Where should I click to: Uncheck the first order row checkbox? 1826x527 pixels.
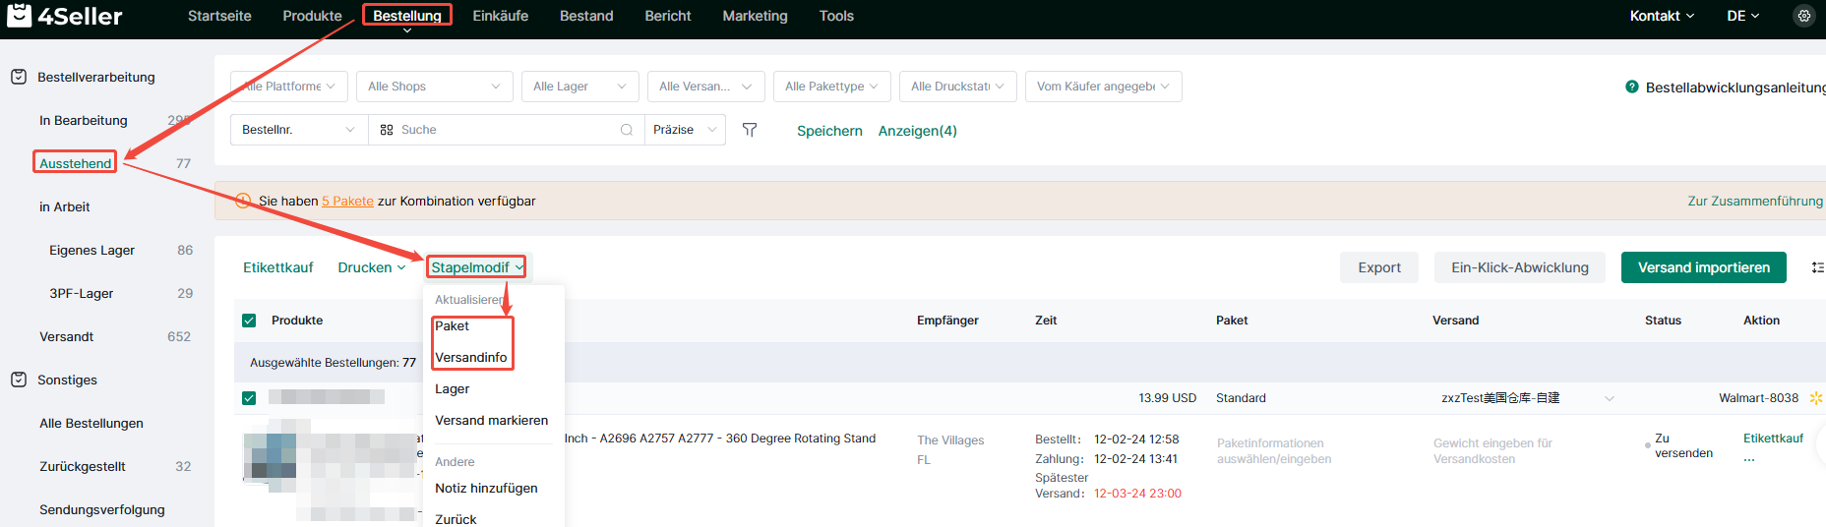click(x=249, y=398)
